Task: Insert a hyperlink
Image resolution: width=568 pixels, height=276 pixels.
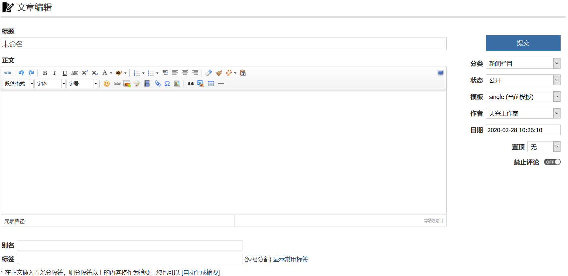Action: pos(117,83)
